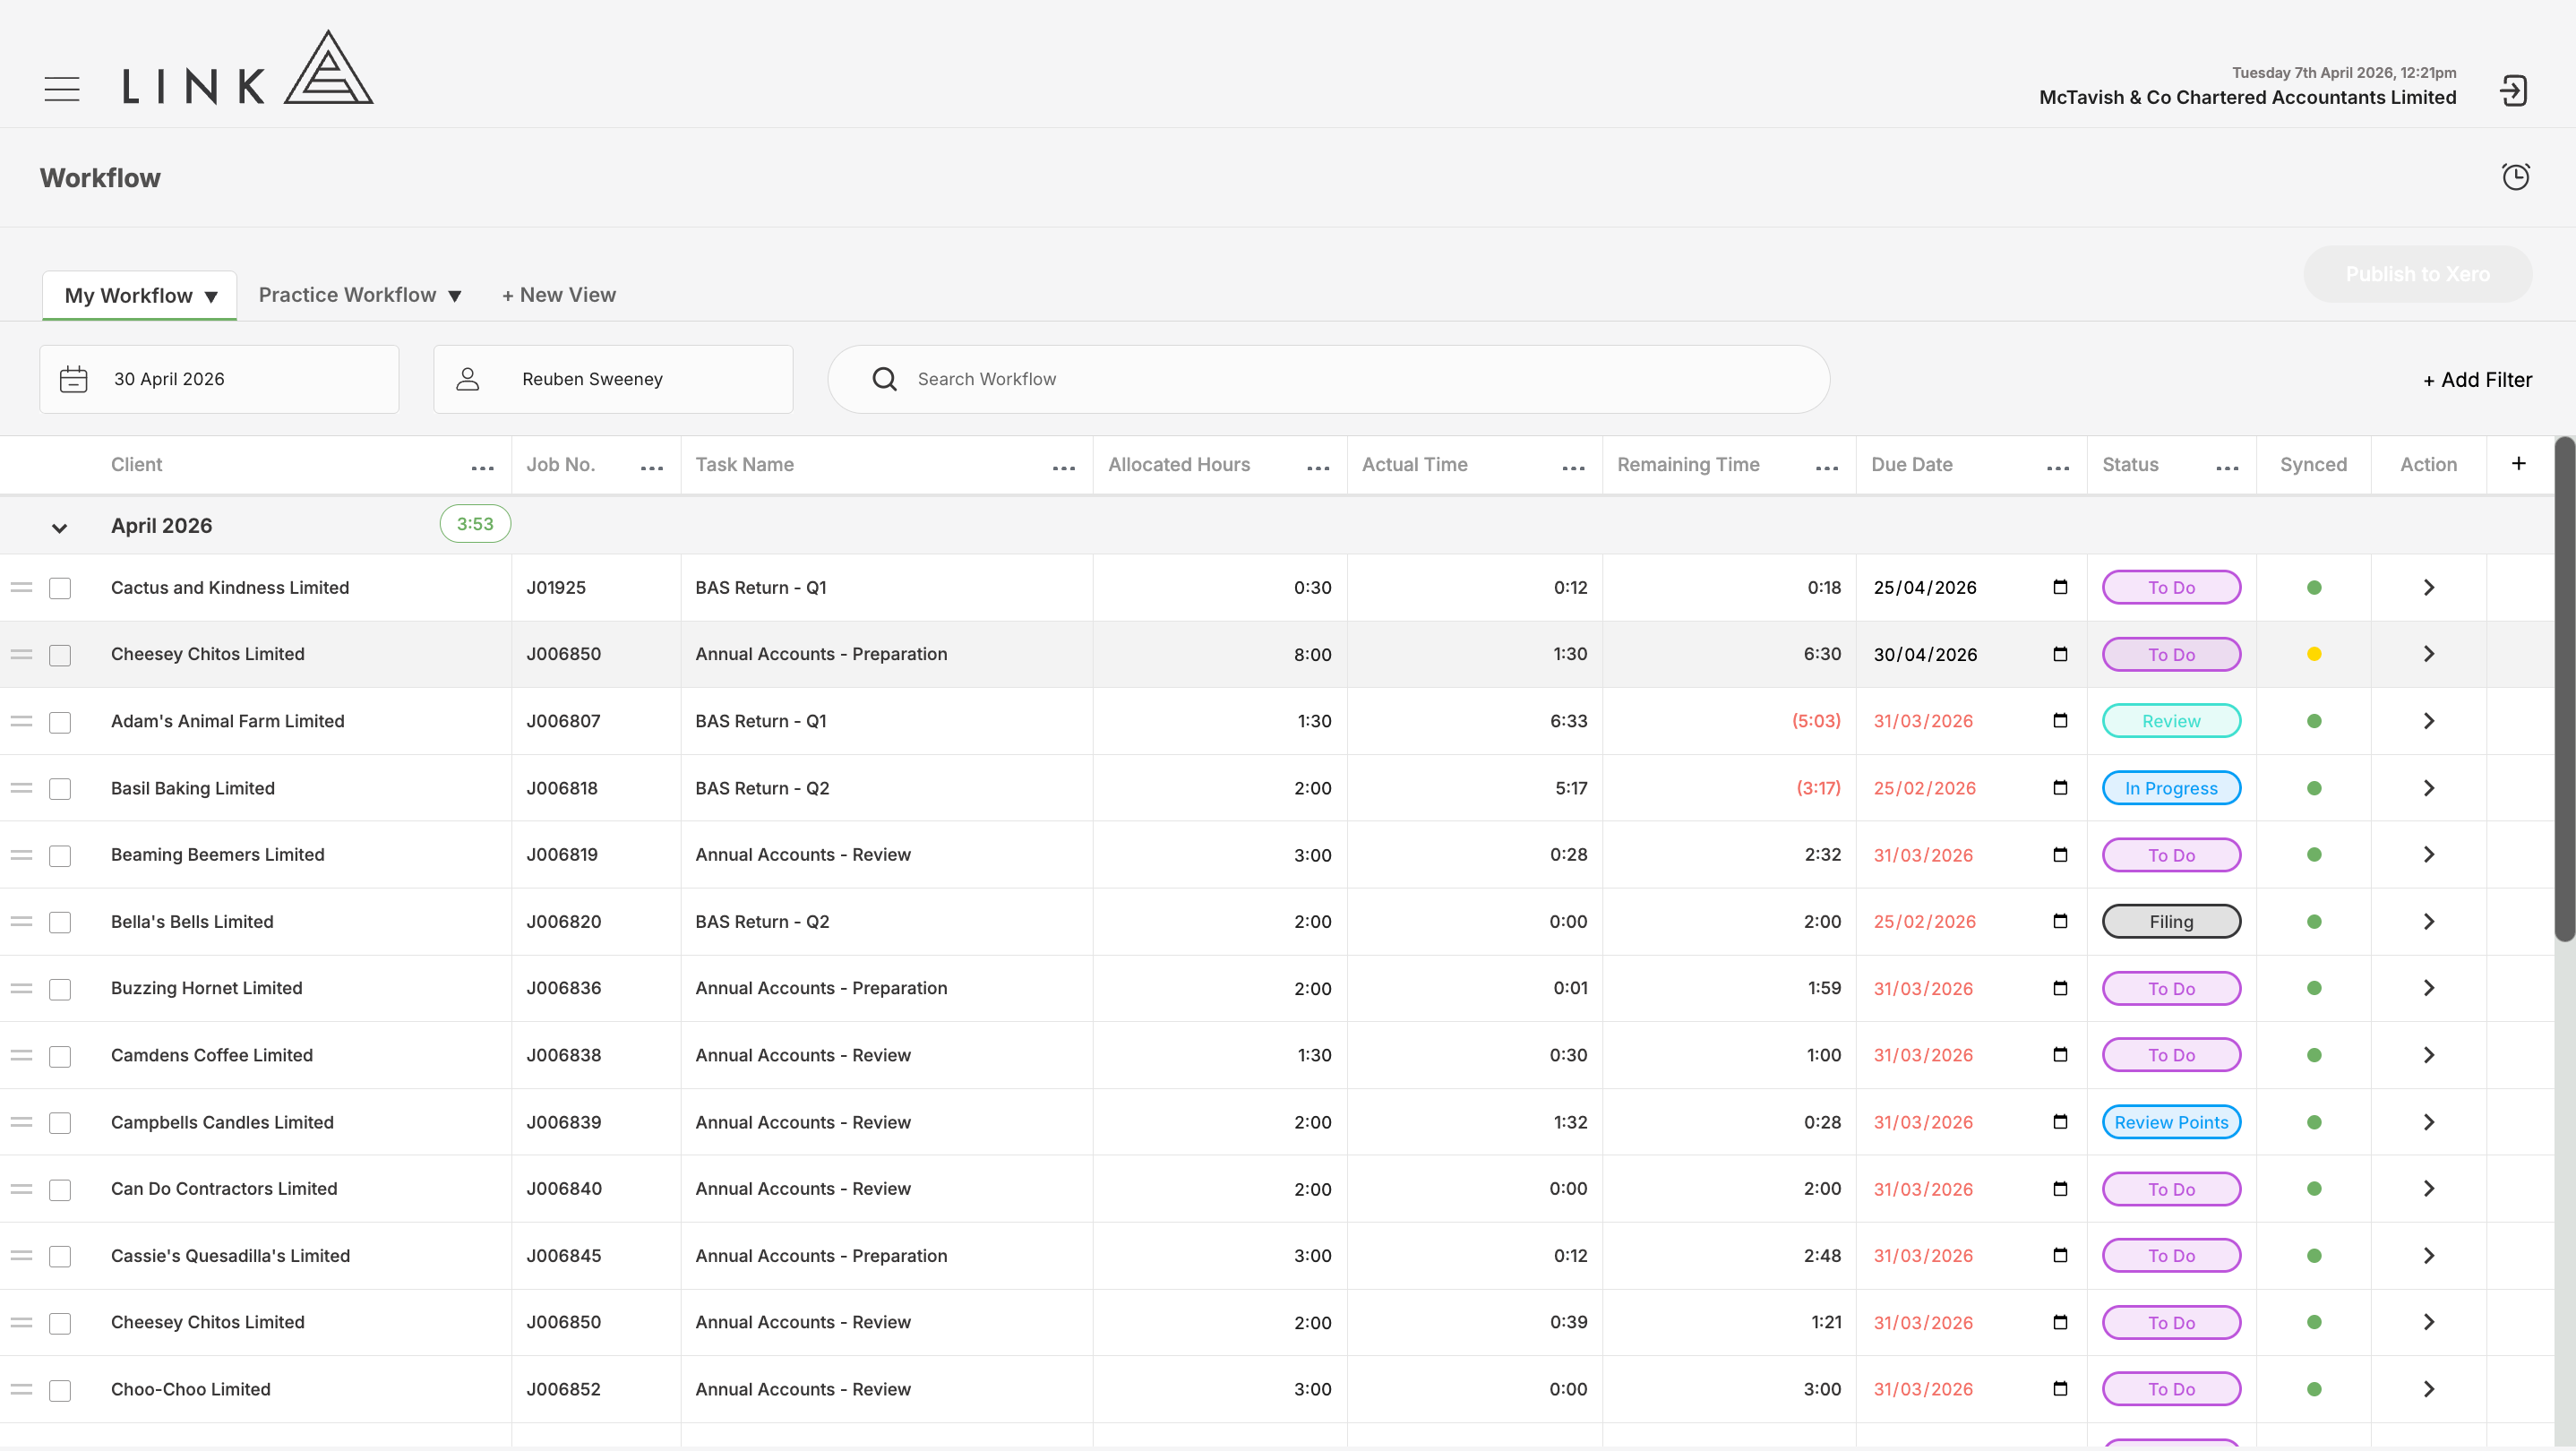Create a + New View tab
Image resolution: width=2576 pixels, height=1451 pixels.
click(559, 295)
